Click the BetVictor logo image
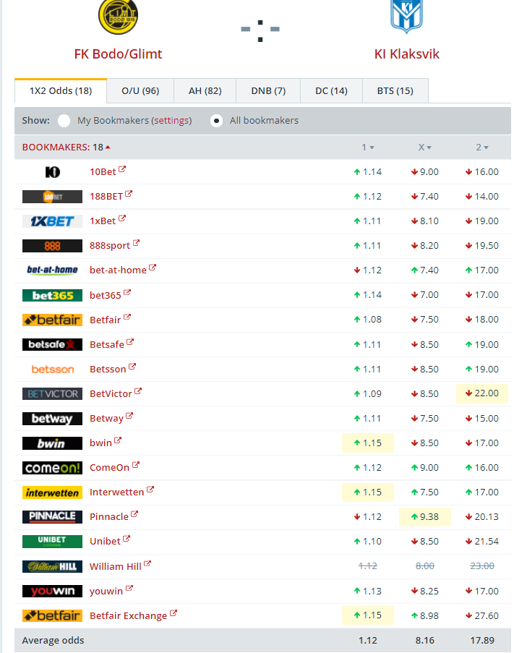514x653 pixels. pyautogui.click(x=53, y=393)
